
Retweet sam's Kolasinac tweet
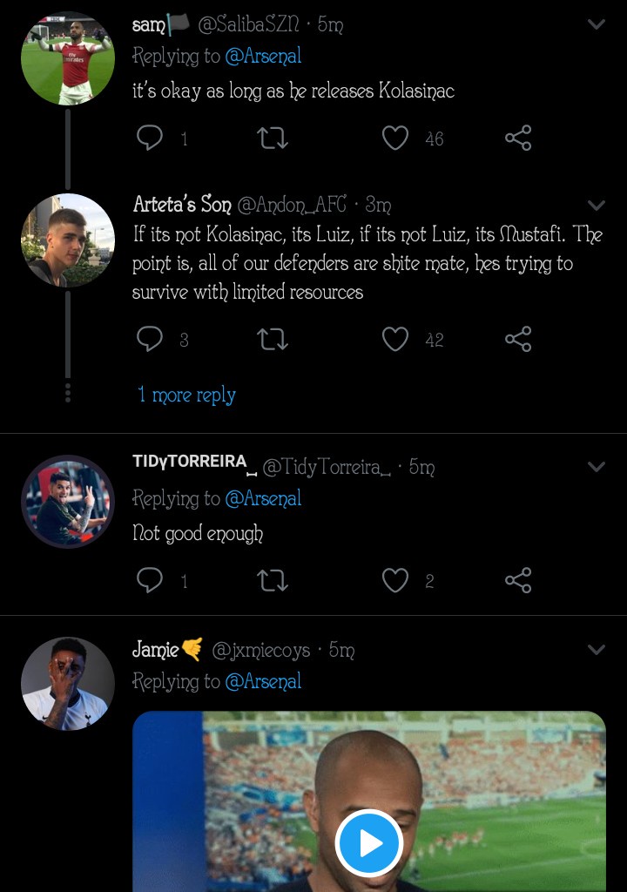click(x=273, y=138)
